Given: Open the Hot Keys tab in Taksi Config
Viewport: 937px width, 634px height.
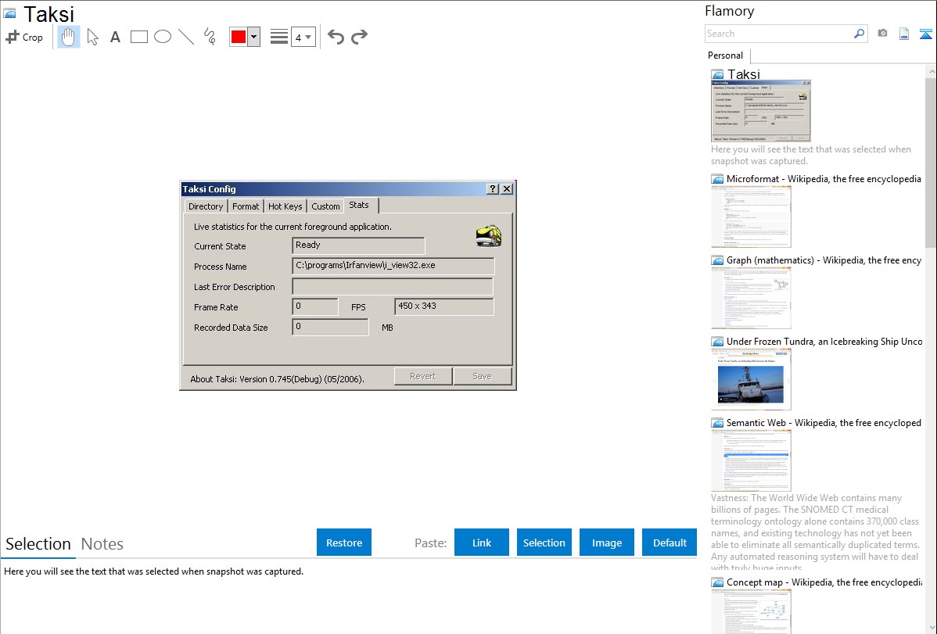Looking at the screenshot, I should [285, 206].
